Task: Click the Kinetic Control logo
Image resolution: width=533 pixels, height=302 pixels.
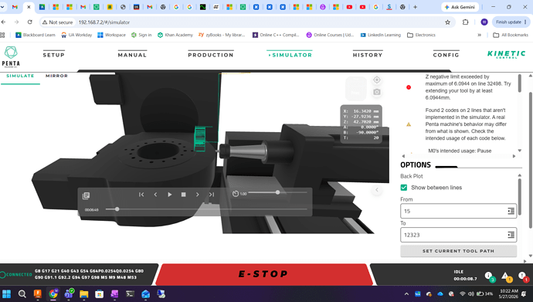Action: 507,54
